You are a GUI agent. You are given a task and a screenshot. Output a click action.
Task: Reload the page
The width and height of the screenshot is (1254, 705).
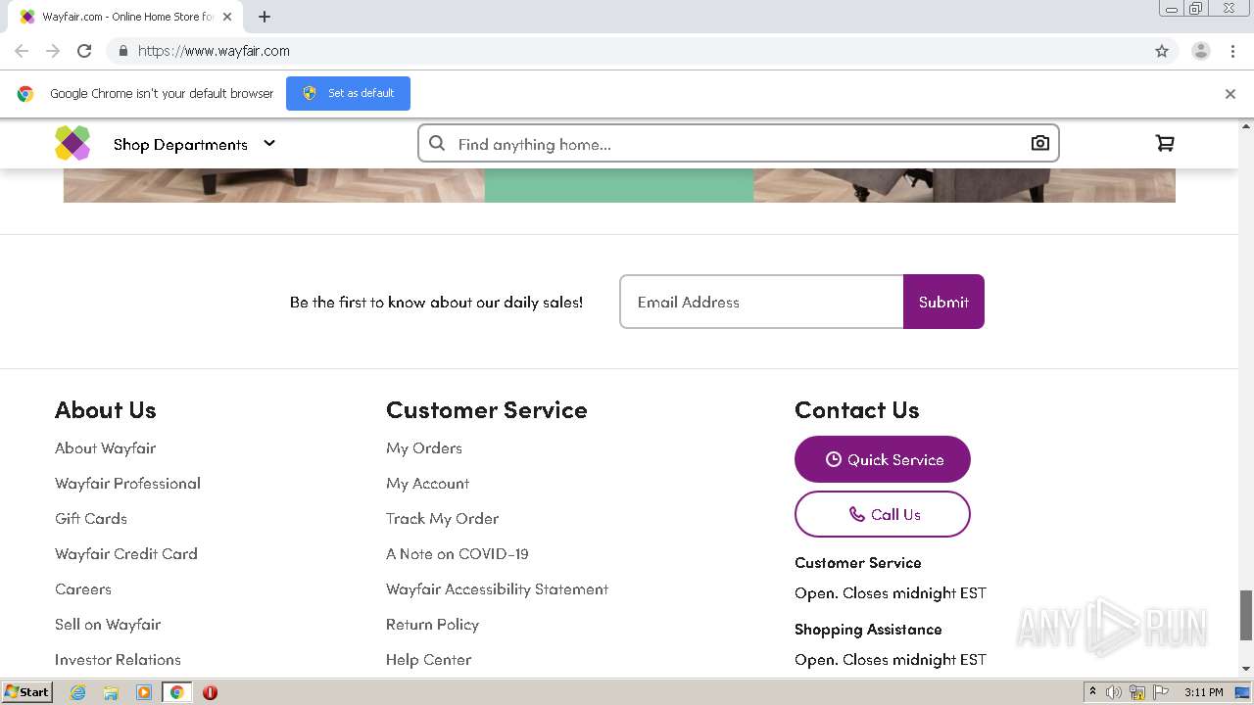[x=84, y=51]
